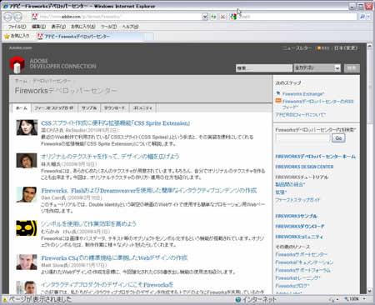Click the Fireworks Exchange arrow icon

tap(278, 93)
